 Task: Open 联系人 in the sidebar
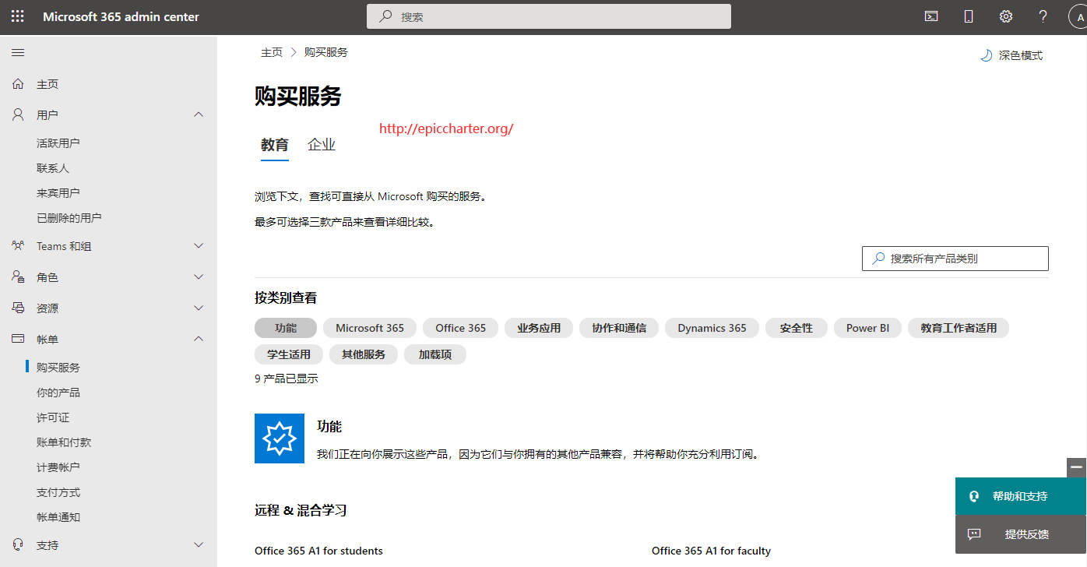click(x=53, y=167)
